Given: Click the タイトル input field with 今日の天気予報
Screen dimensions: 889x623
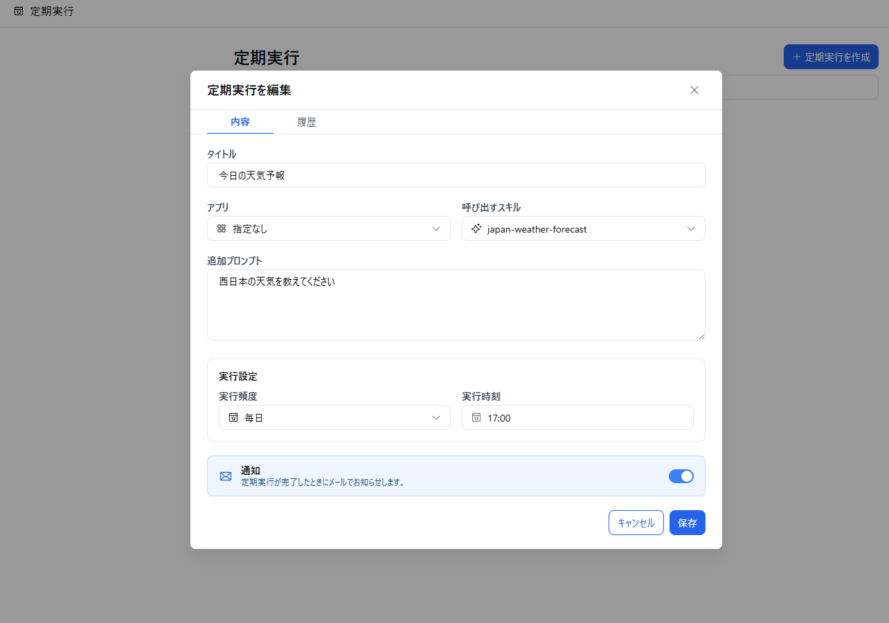Looking at the screenshot, I should click(456, 175).
